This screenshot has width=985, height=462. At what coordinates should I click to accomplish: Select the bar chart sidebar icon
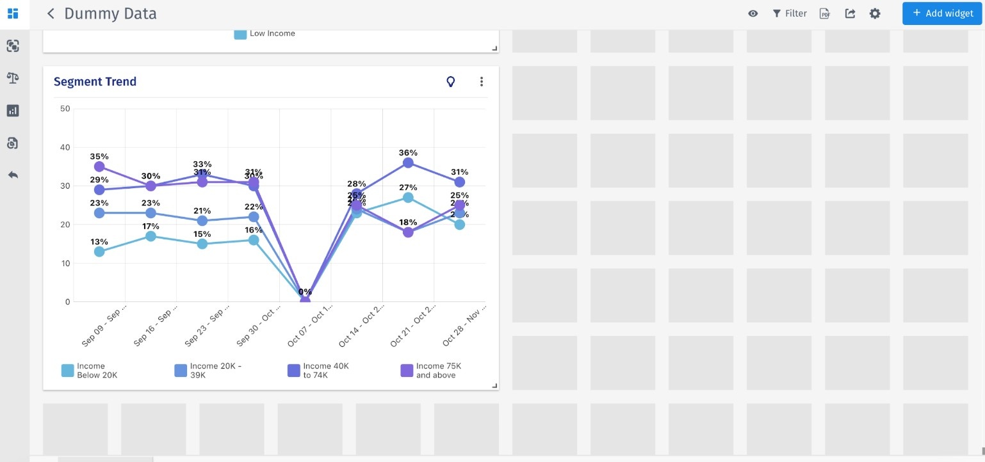point(13,111)
